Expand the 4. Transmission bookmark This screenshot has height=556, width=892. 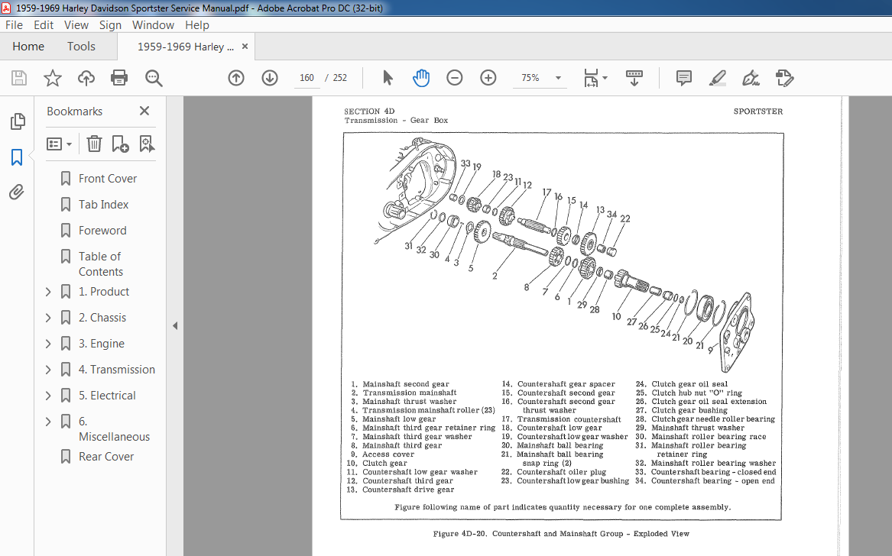click(48, 370)
